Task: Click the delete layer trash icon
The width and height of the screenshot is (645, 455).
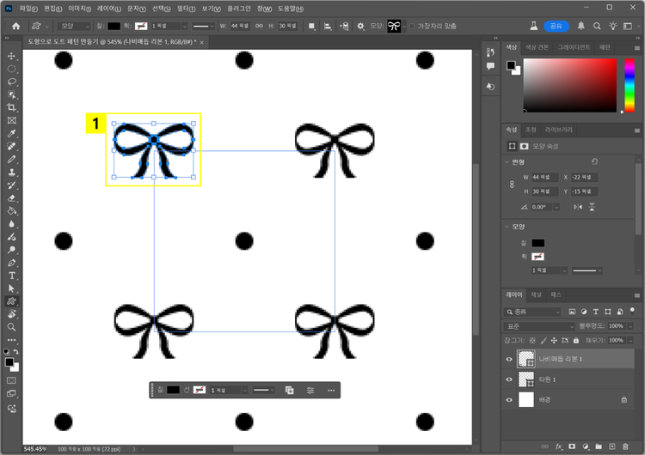Action: [x=625, y=446]
